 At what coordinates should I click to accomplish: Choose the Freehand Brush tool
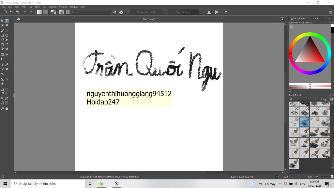click(2, 31)
